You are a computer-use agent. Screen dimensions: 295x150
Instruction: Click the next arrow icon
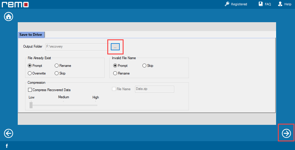pyautogui.click(x=286, y=133)
